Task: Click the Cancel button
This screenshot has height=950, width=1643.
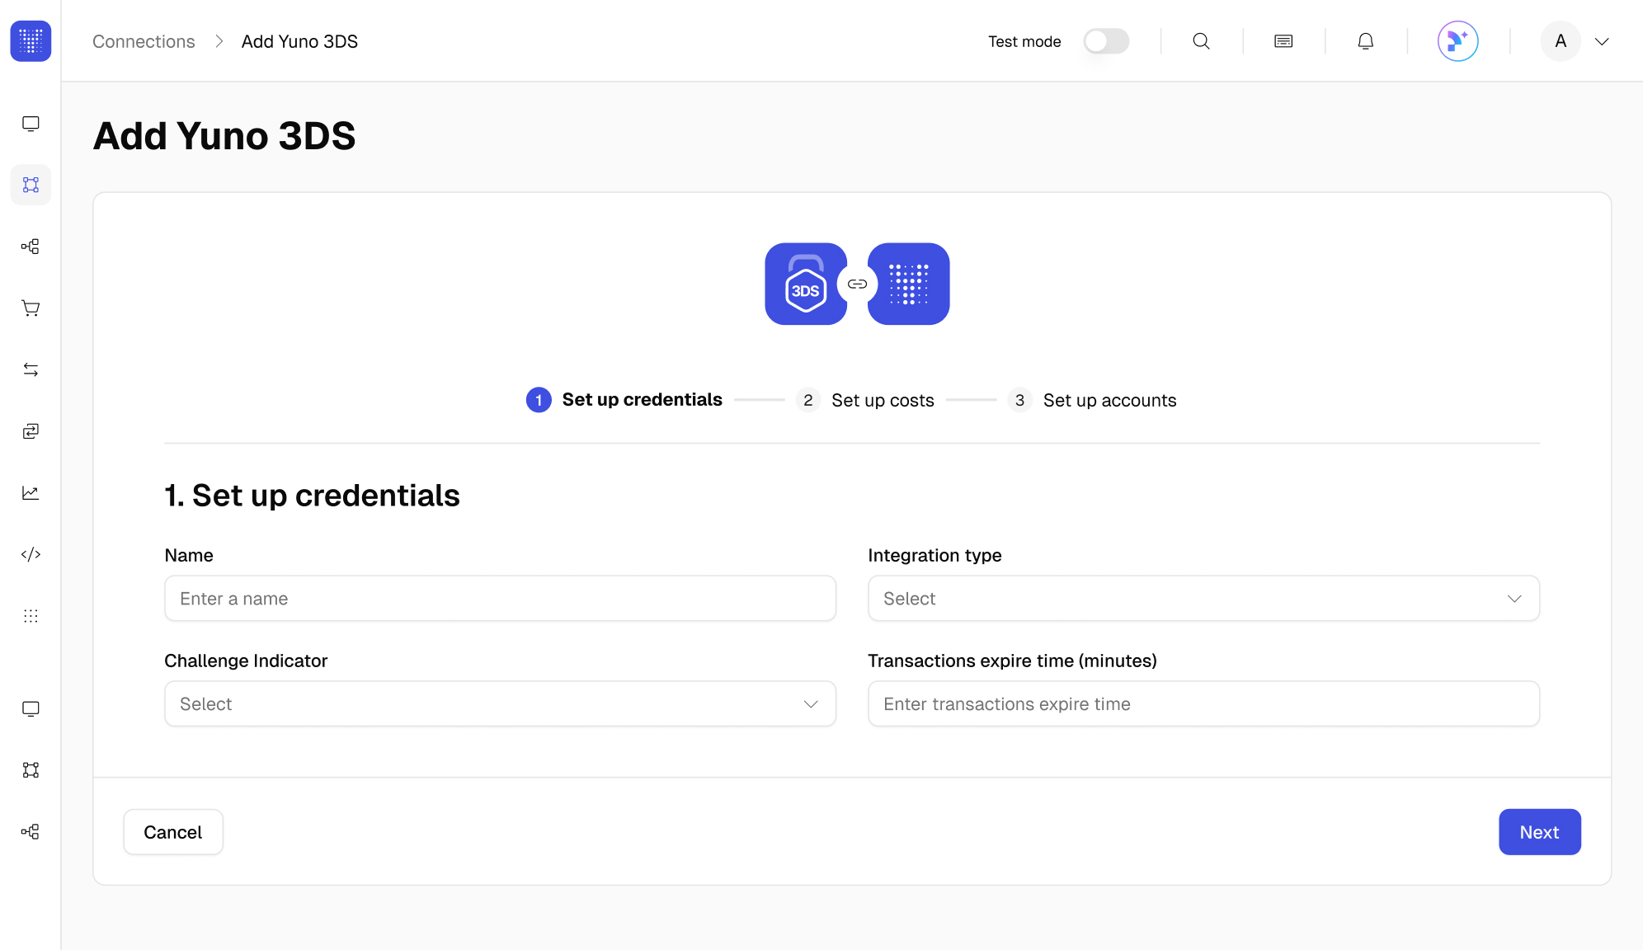Action: tap(172, 832)
